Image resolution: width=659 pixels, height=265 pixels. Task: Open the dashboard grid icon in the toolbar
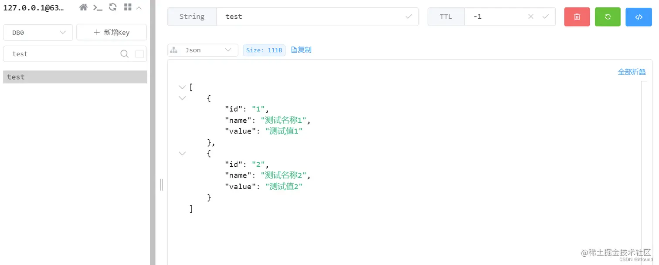coord(127,7)
